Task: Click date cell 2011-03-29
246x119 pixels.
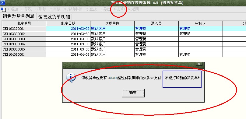Action: tap(68, 29)
